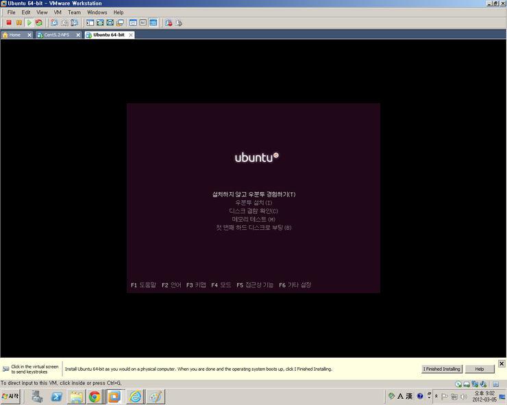Select '첫 번째 하드 디스크로 부팅 (B)' option

pos(253,228)
